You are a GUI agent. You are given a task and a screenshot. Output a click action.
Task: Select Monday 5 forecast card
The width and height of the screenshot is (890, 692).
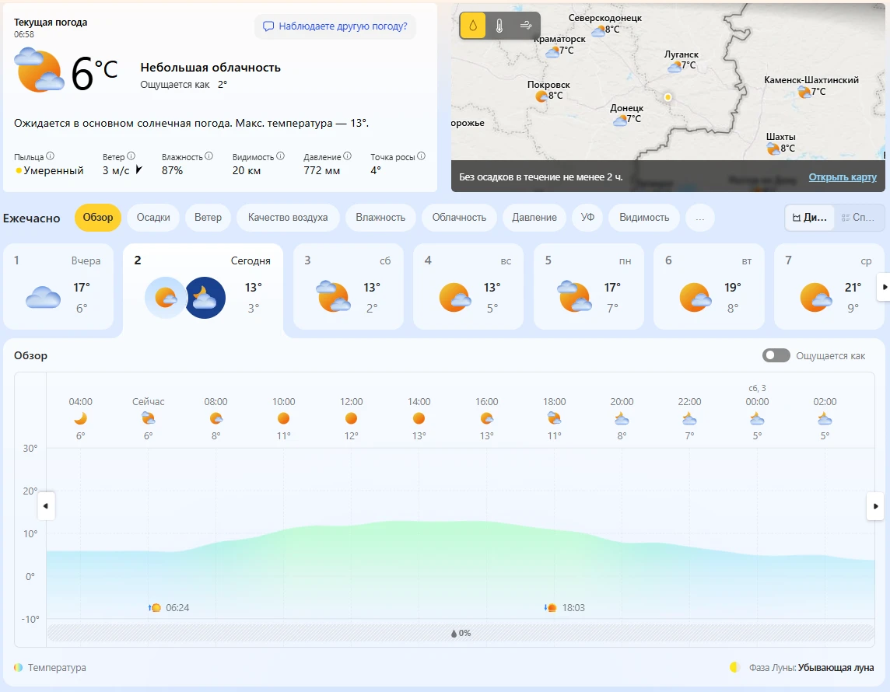coord(589,286)
